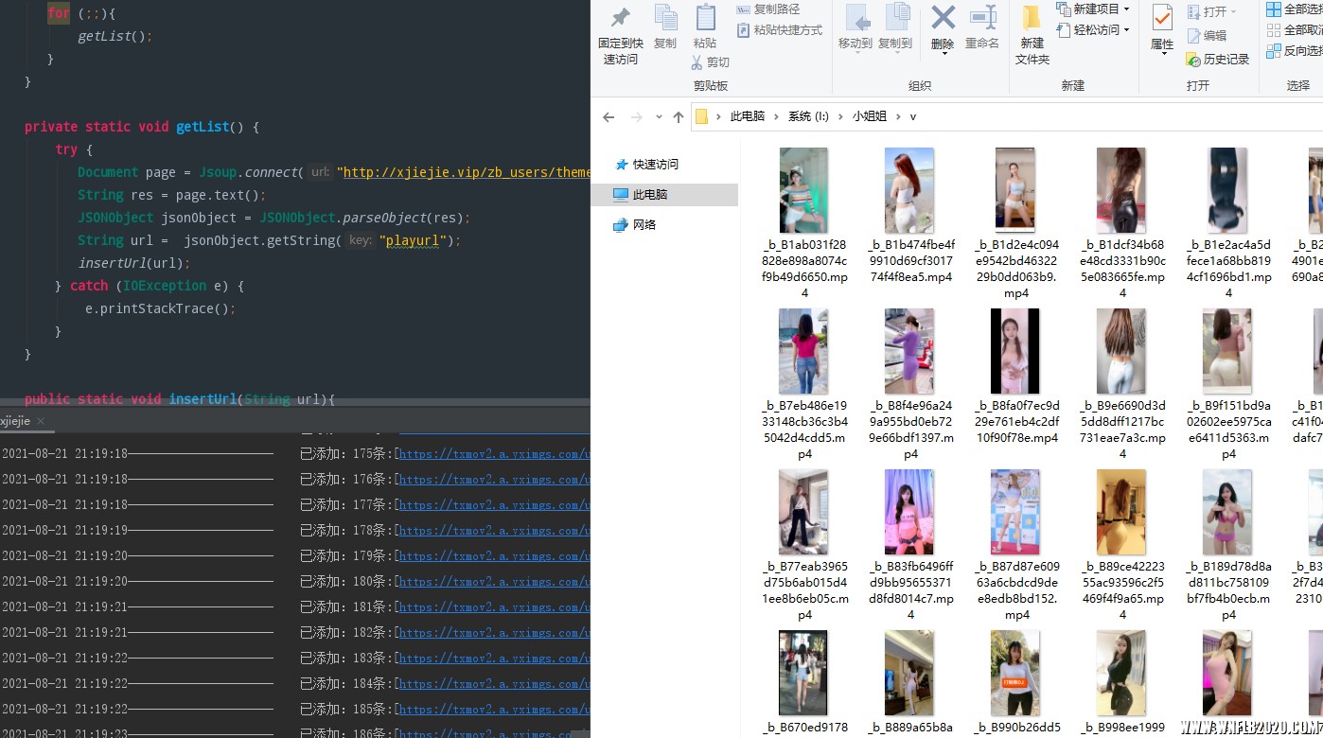This screenshot has width=1323, height=738.
Task: Go up one folder with the up arrow
Action: tap(678, 117)
